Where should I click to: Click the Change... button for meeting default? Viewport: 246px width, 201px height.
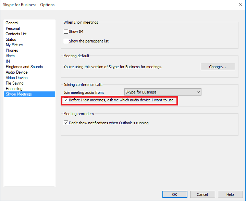(218, 67)
